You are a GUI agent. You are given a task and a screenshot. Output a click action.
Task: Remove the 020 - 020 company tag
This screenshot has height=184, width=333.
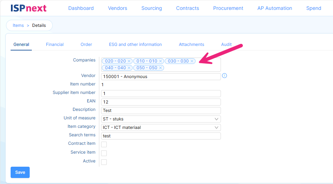coord(129,61)
